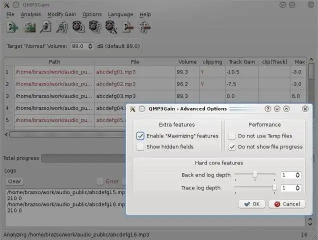Apply Constant Gain via toolbar icon
Screen dimensions: 318x240
coord(111,27)
